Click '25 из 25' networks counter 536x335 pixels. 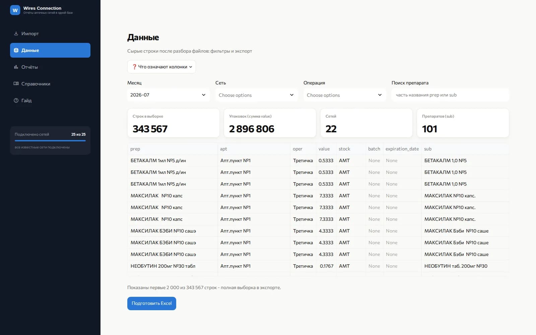[78, 134]
